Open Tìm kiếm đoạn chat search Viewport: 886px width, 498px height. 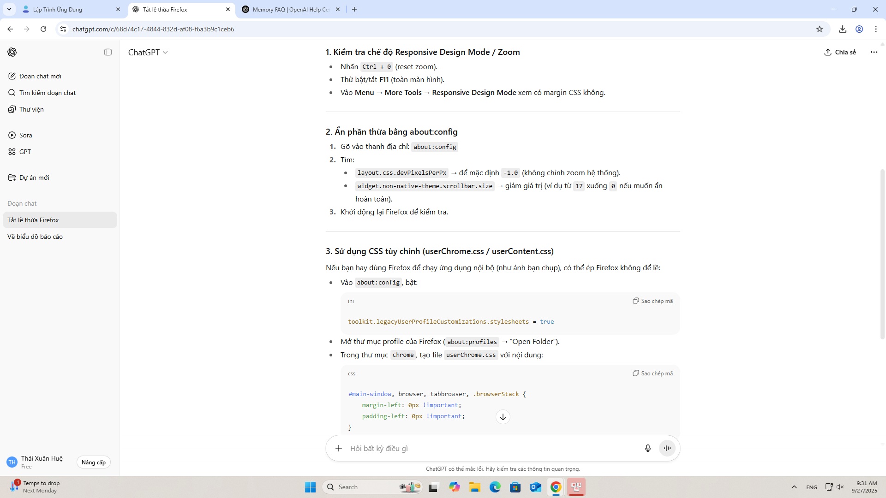pyautogui.click(x=47, y=93)
